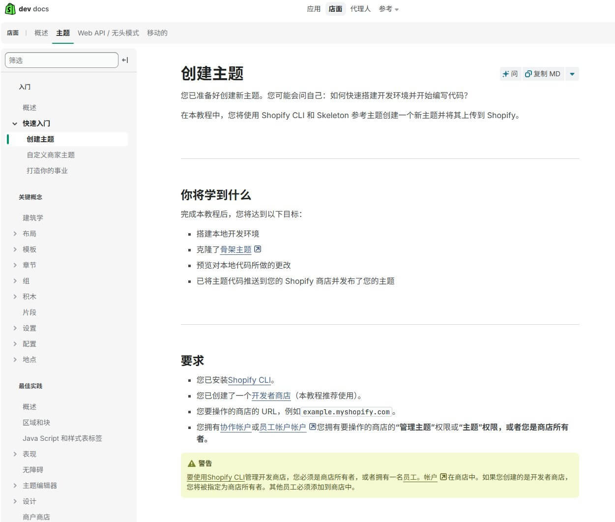Expand the 主题编辑器 sidebar item

coord(15,486)
